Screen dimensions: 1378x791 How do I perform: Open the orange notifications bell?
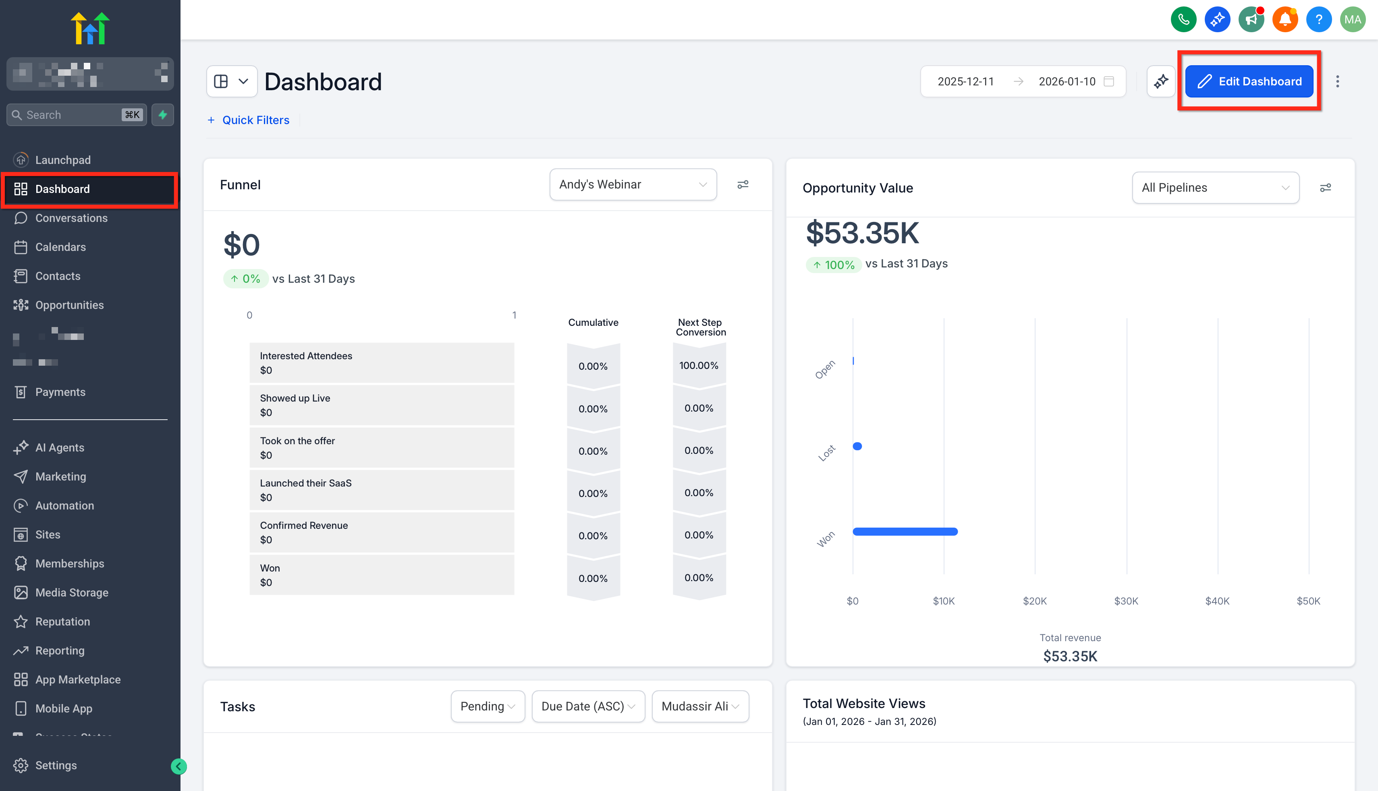[x=1285, y=20]
